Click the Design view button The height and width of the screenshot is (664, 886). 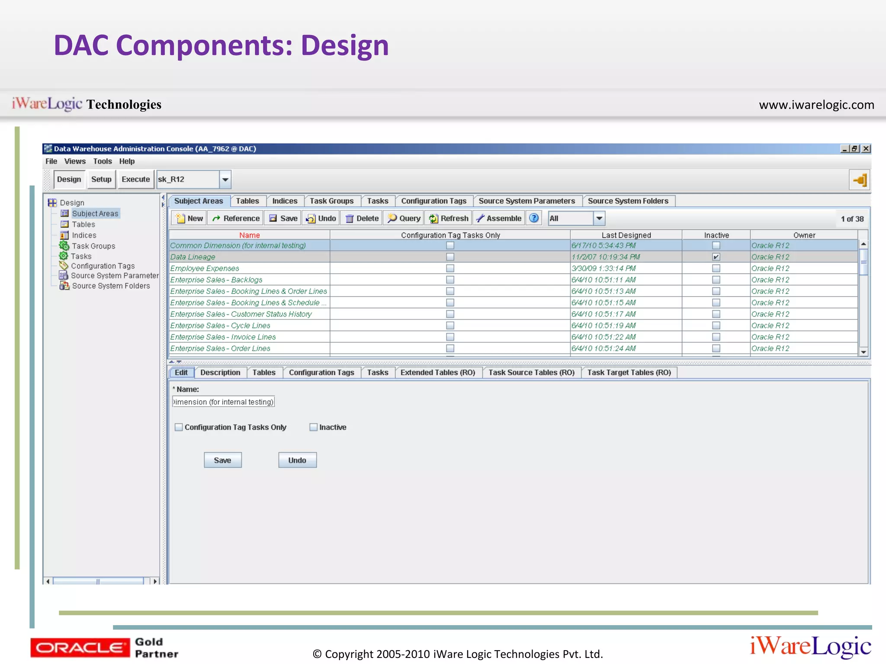[69, 179]
